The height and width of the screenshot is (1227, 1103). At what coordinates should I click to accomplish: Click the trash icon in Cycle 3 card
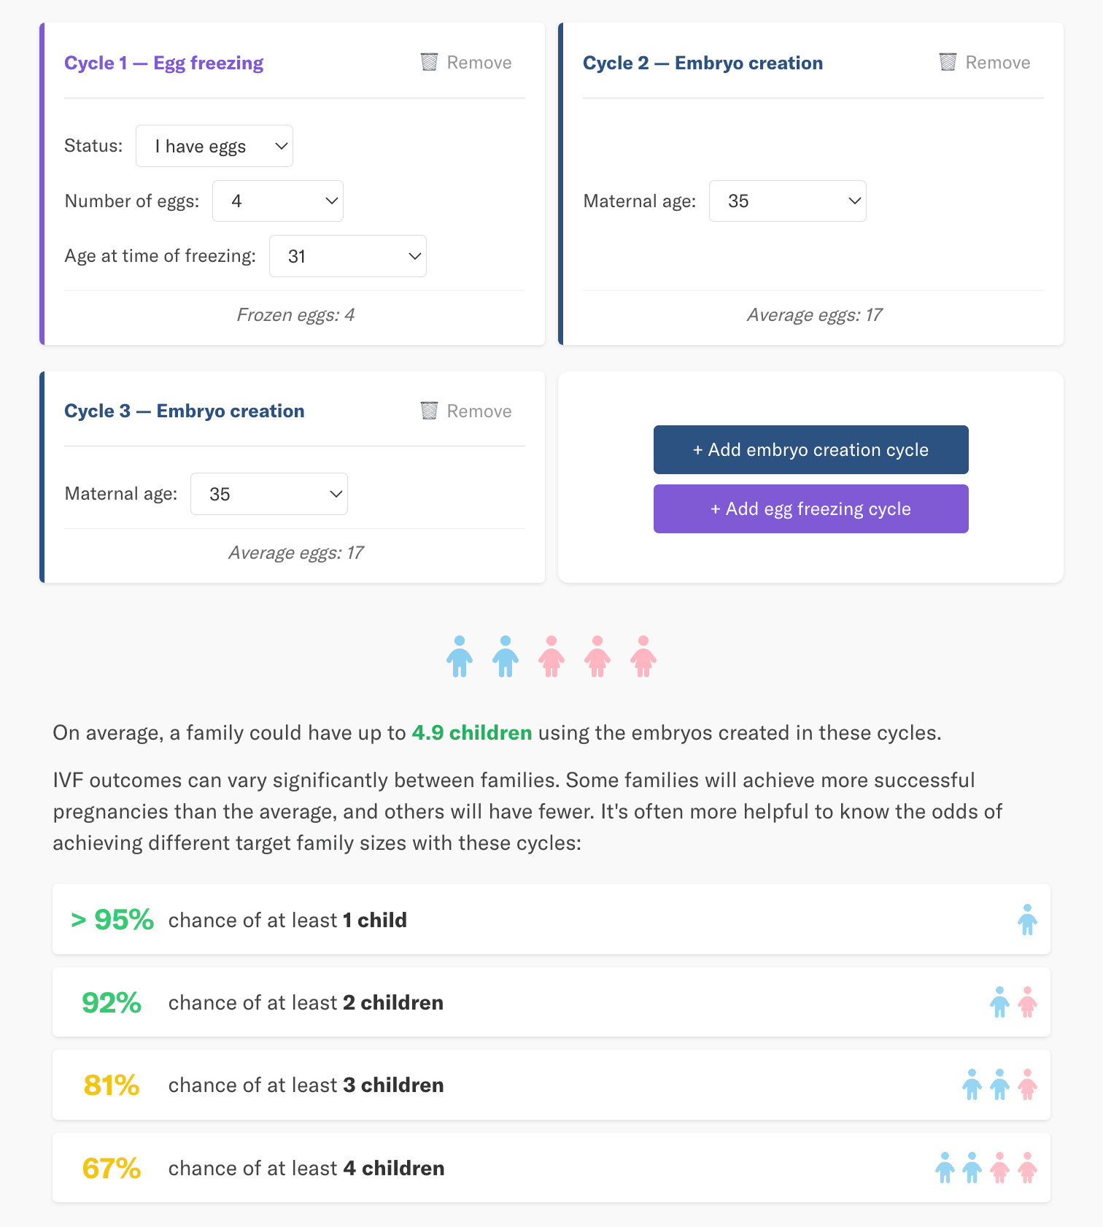coord(429,411)
